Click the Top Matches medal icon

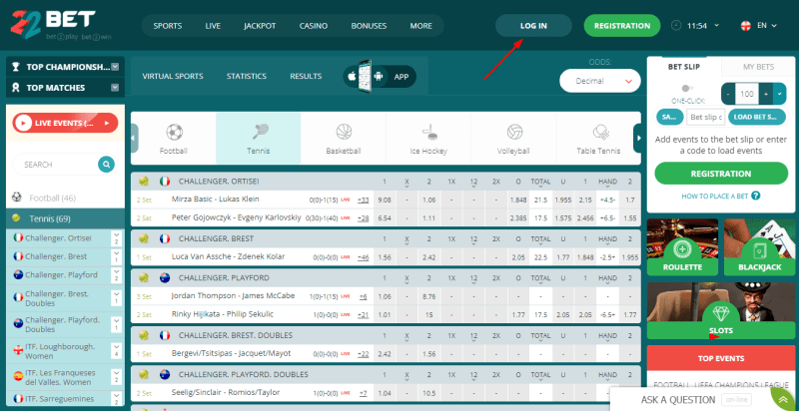coord(16,88)
